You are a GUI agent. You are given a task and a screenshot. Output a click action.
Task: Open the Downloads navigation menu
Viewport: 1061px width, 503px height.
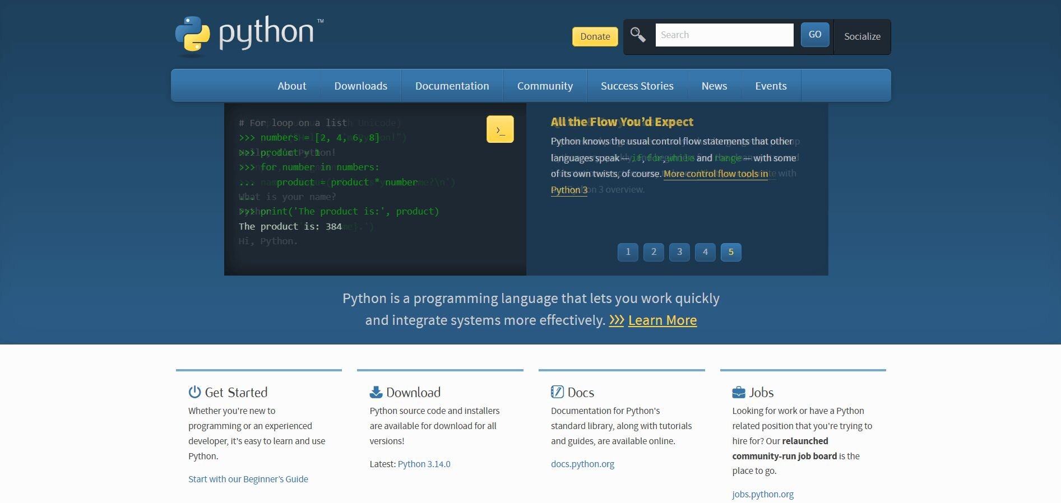[x=360, y=86]
